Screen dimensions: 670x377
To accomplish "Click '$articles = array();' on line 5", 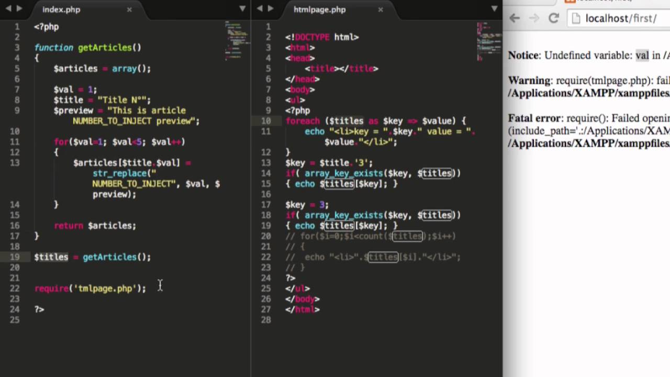I will [102, 69].
